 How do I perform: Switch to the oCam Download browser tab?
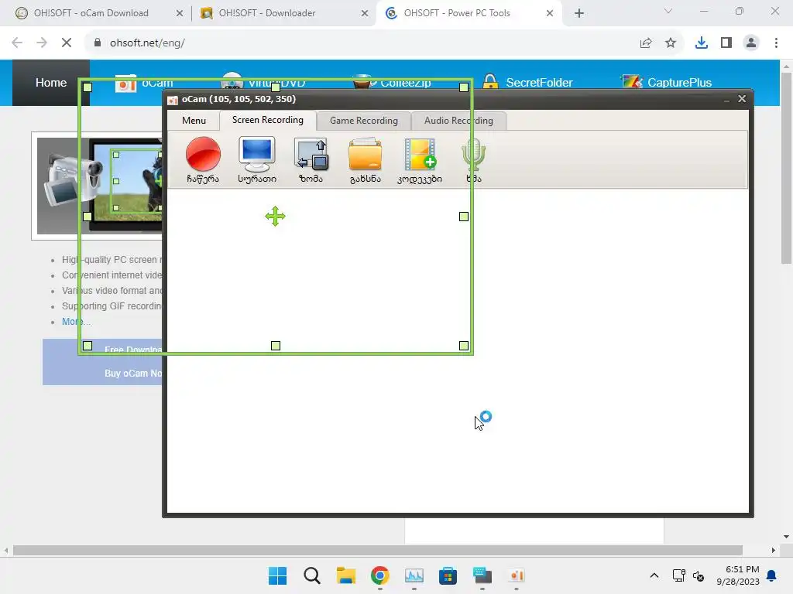click(x=91, y=13)
